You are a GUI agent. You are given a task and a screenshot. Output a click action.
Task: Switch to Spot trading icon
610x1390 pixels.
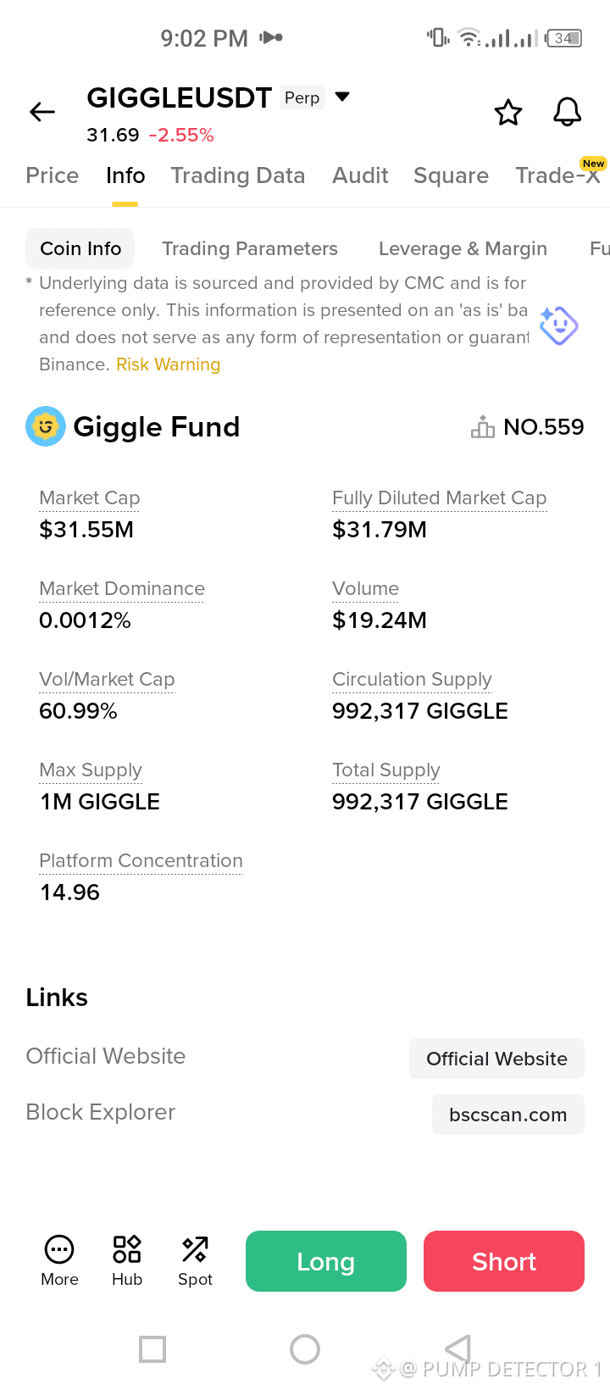click(x=195, y=1249)
